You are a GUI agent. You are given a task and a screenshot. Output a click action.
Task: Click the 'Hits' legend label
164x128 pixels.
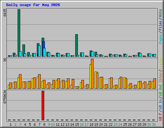(160, 13)
